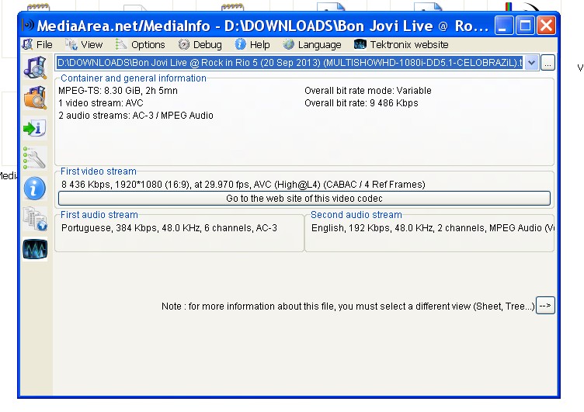Image resolution: width=584 pixels, height=412 pixels.
Task: Click the Export sidebar icon with green arrow
Action: (35, 128)
